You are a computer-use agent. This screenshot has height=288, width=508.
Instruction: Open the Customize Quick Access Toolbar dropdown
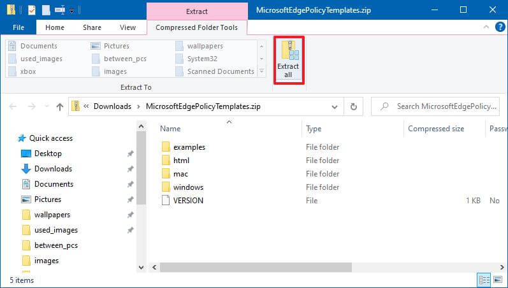point(72,11)
